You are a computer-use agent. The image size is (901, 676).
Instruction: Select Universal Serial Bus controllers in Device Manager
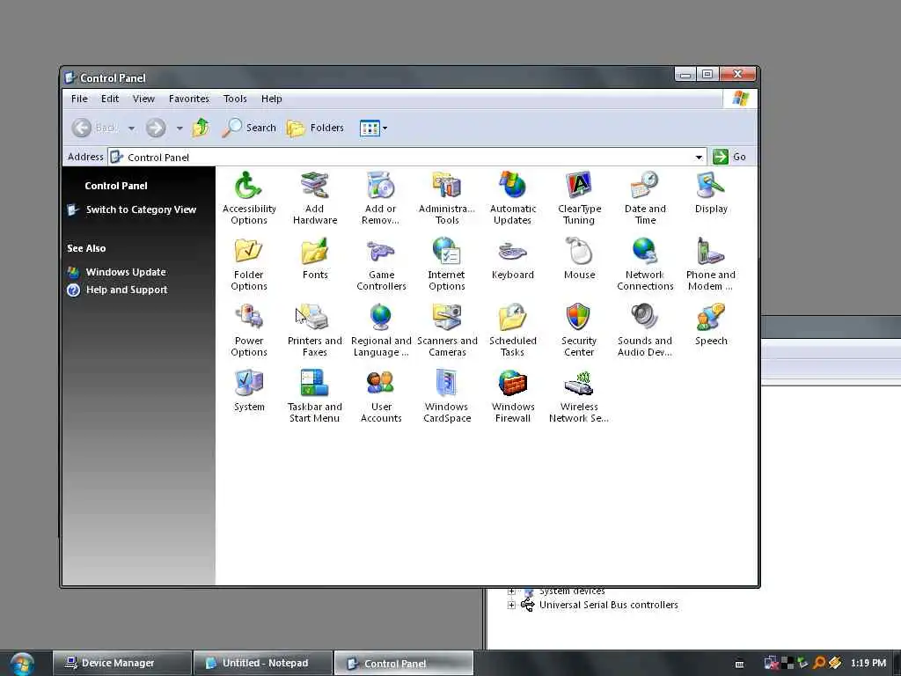(x=608, y=605)
